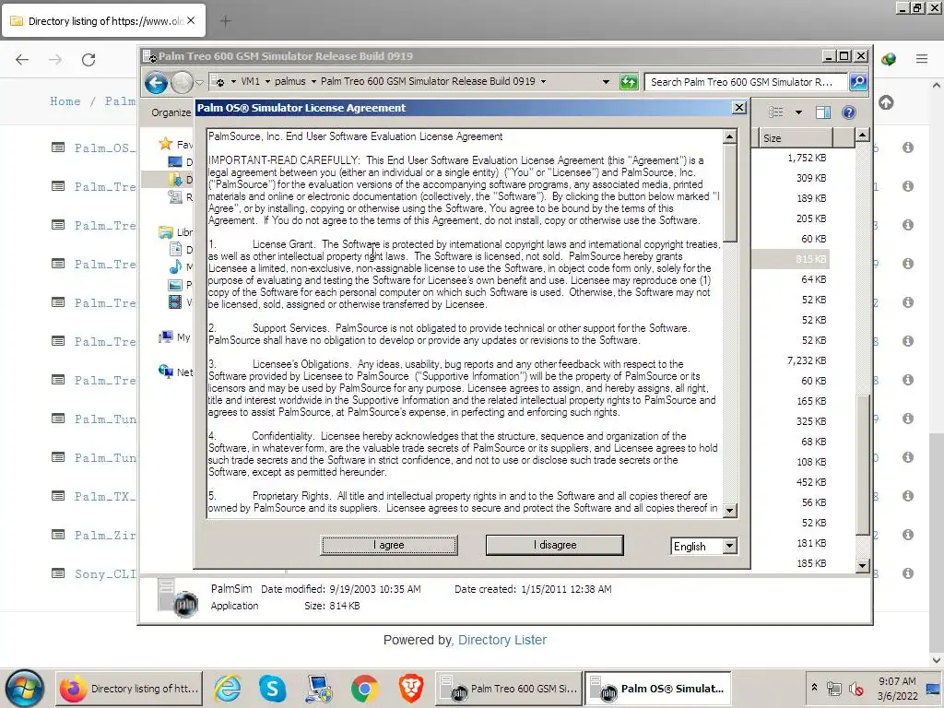Click the Size column header
Screen dimensions: 944x708
click(795, 138)
